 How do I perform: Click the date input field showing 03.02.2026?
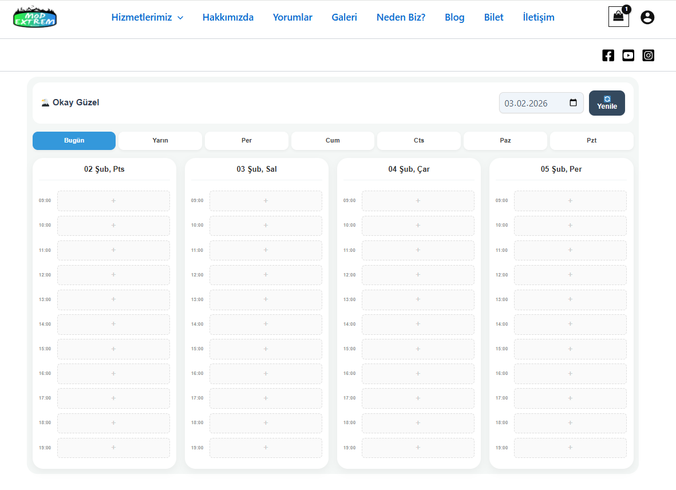coord(532,103)
